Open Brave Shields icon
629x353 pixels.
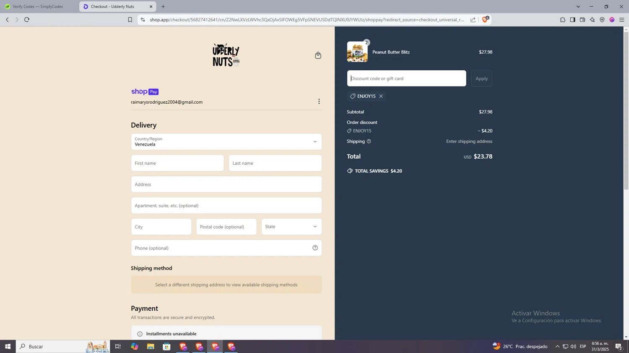coord(486,19)
